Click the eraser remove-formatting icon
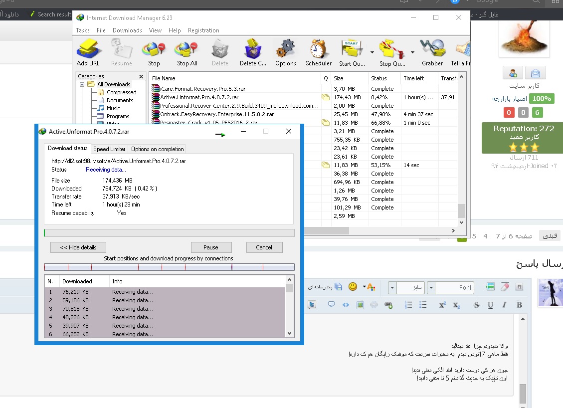Screen dimensions: 563x408 (x=505, y=287)
